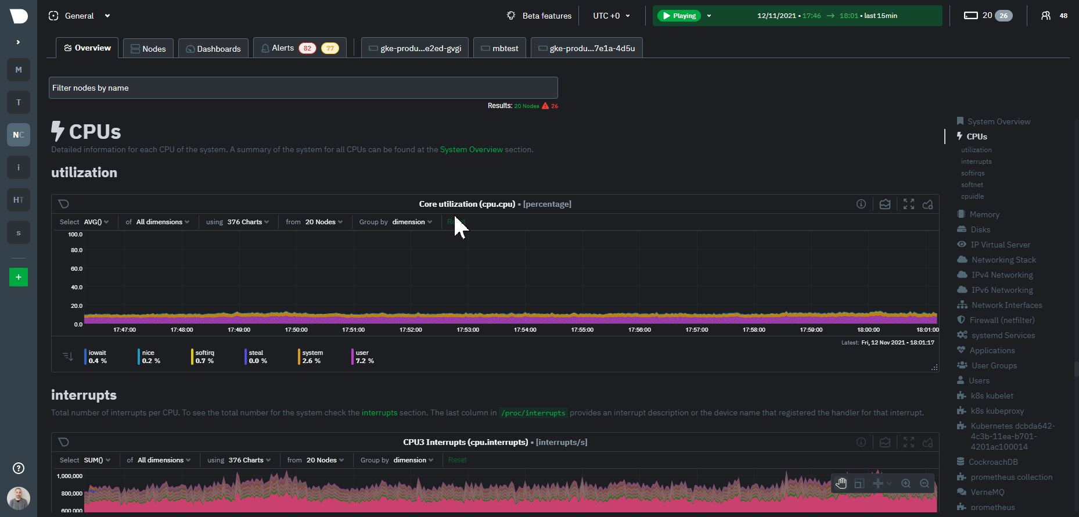Toggle the system dimension in legend

tap(311, 357)
